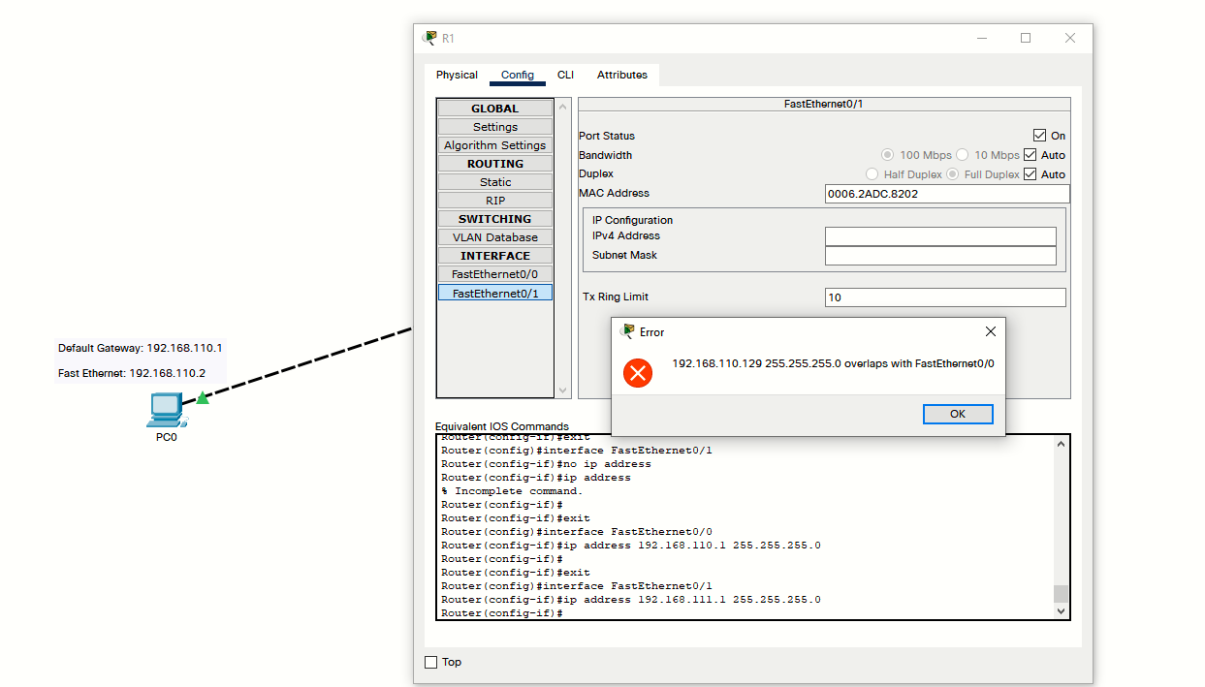The image size is (1205, 687).
Task: Open RIP routing configuration
Action: tap(494, 200)
